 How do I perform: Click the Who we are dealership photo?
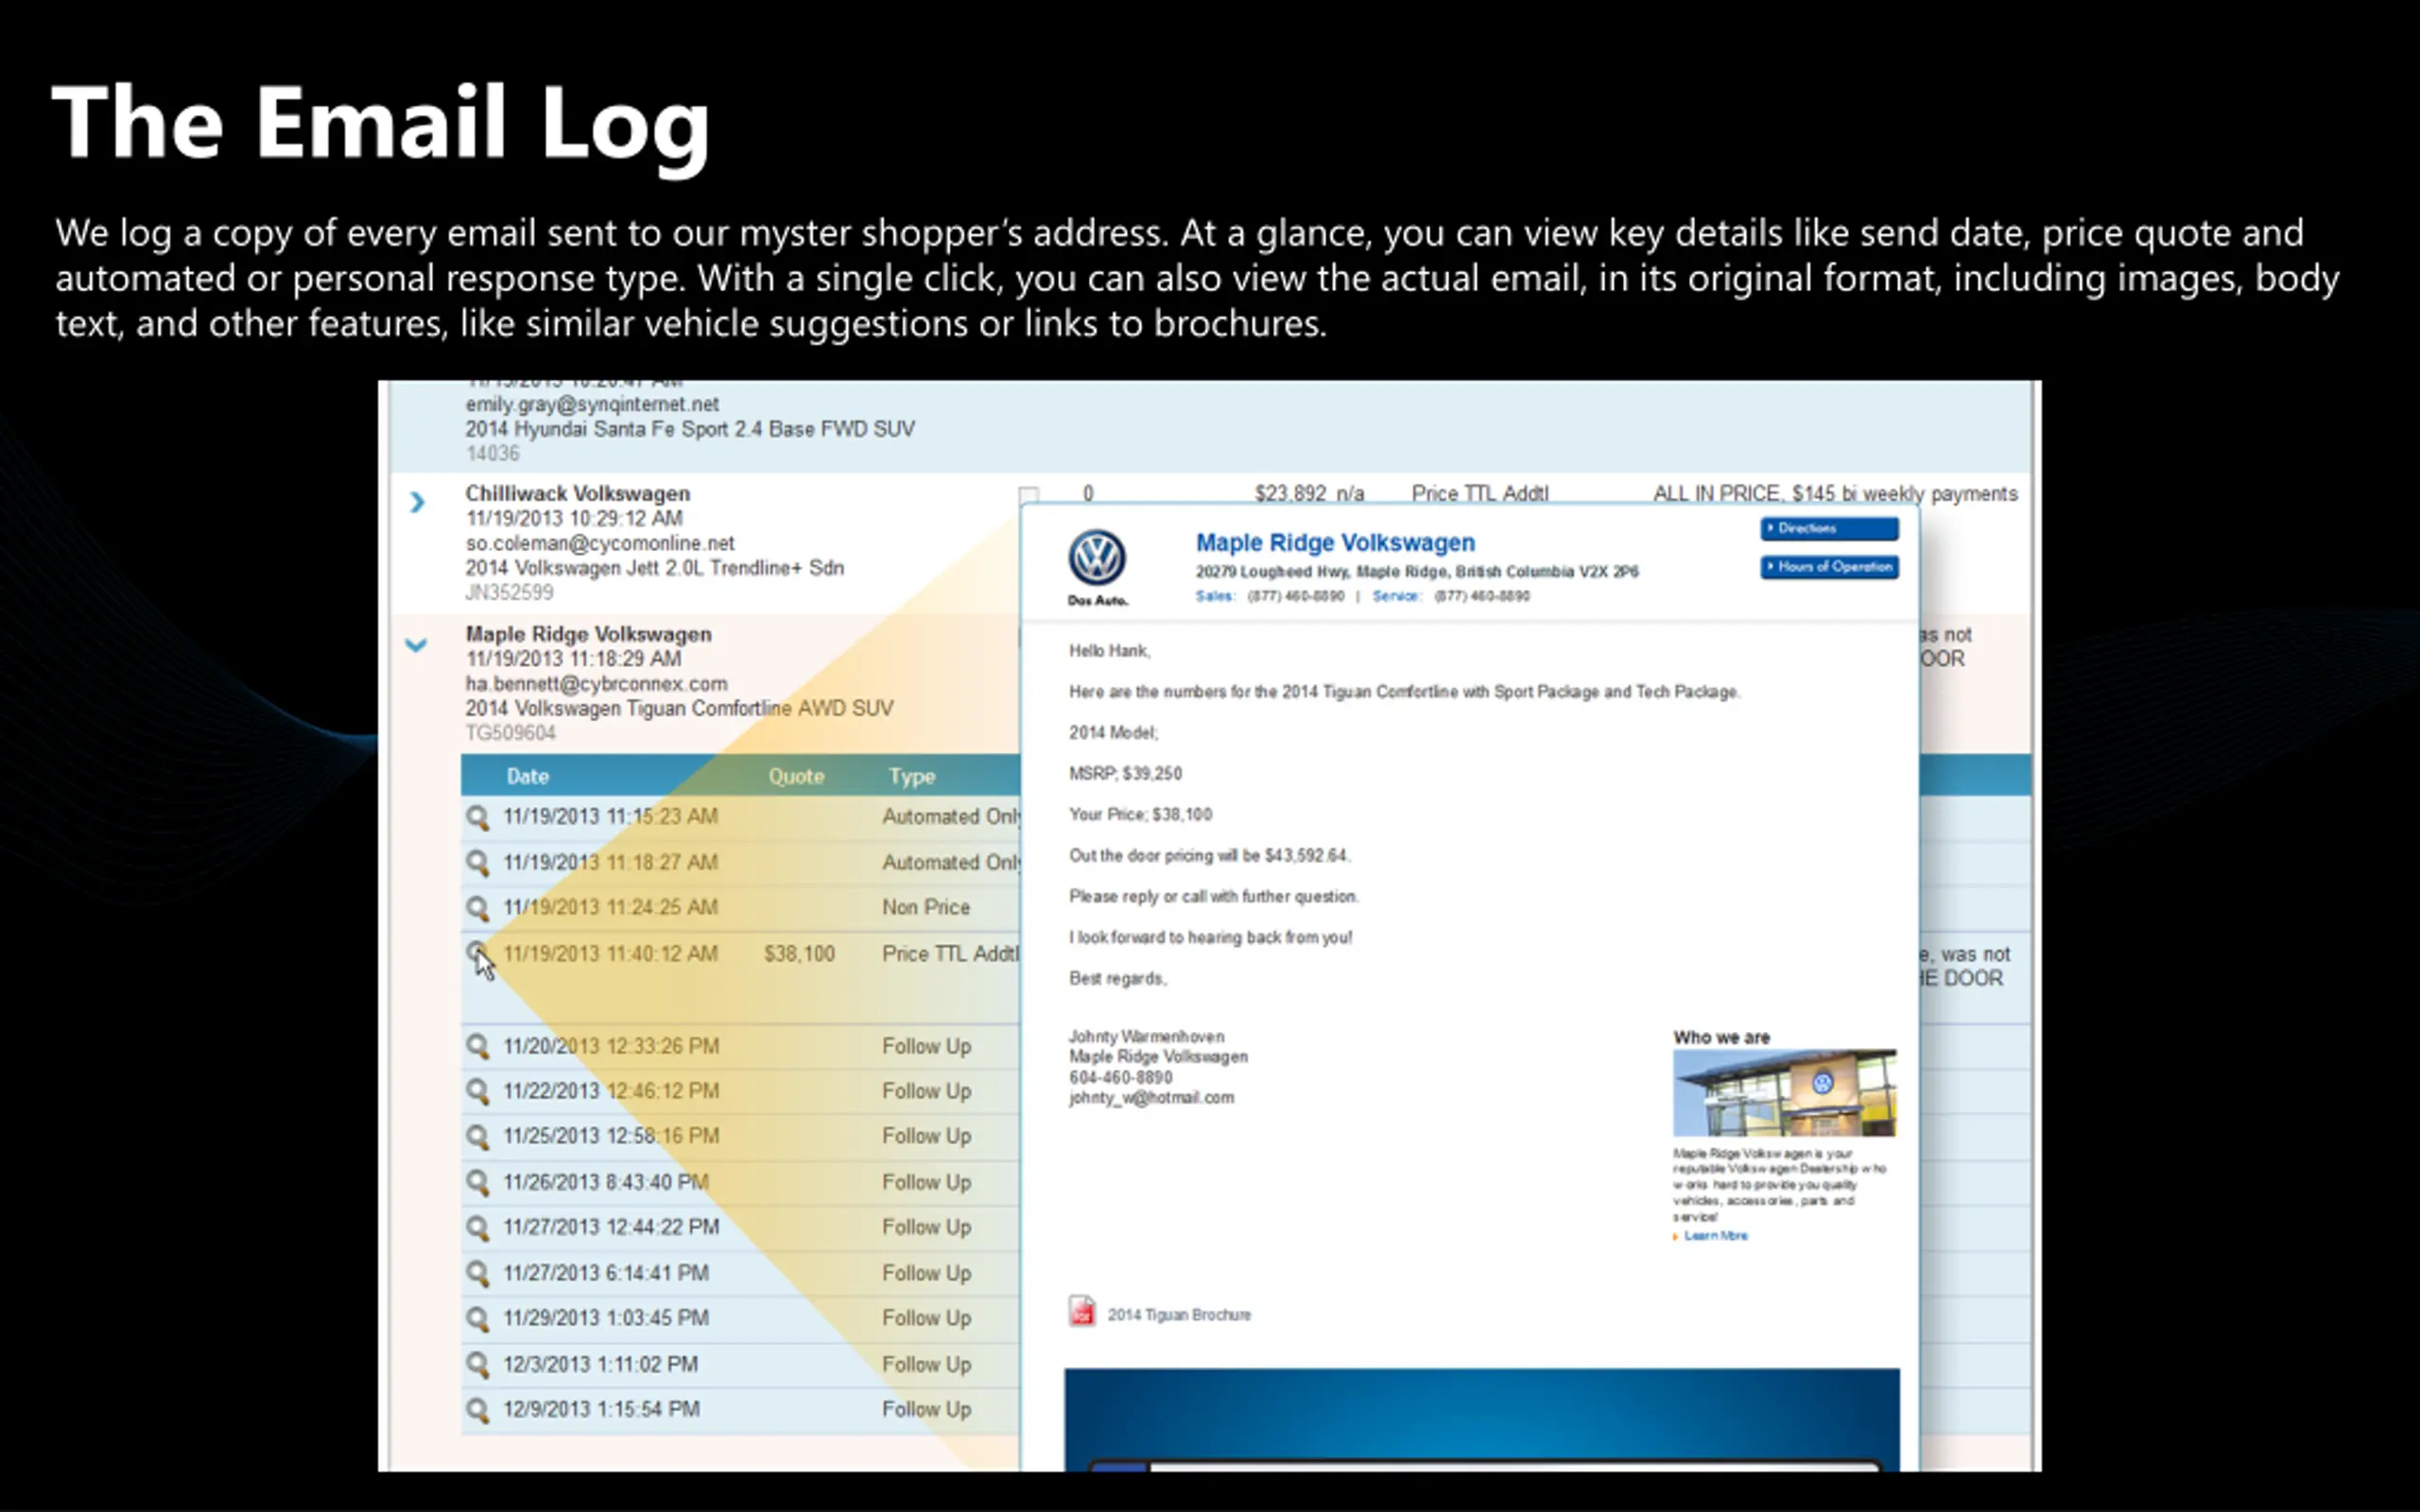[x=1784, y=1092]
